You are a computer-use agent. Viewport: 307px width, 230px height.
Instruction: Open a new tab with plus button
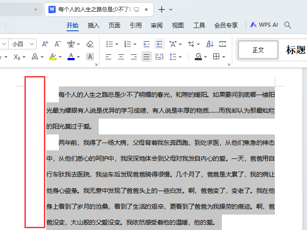coord(162,10)
